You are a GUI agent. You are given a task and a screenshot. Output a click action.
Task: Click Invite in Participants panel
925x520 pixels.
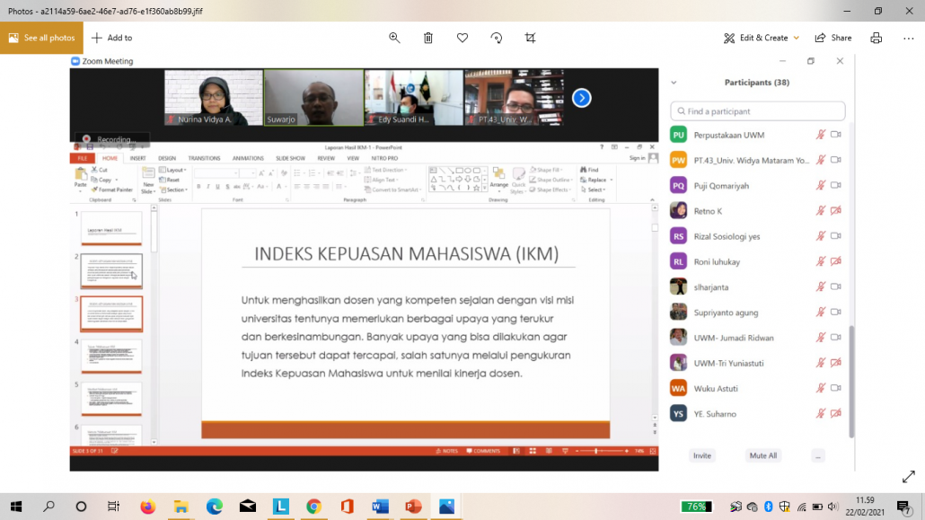tap(702, 455)
